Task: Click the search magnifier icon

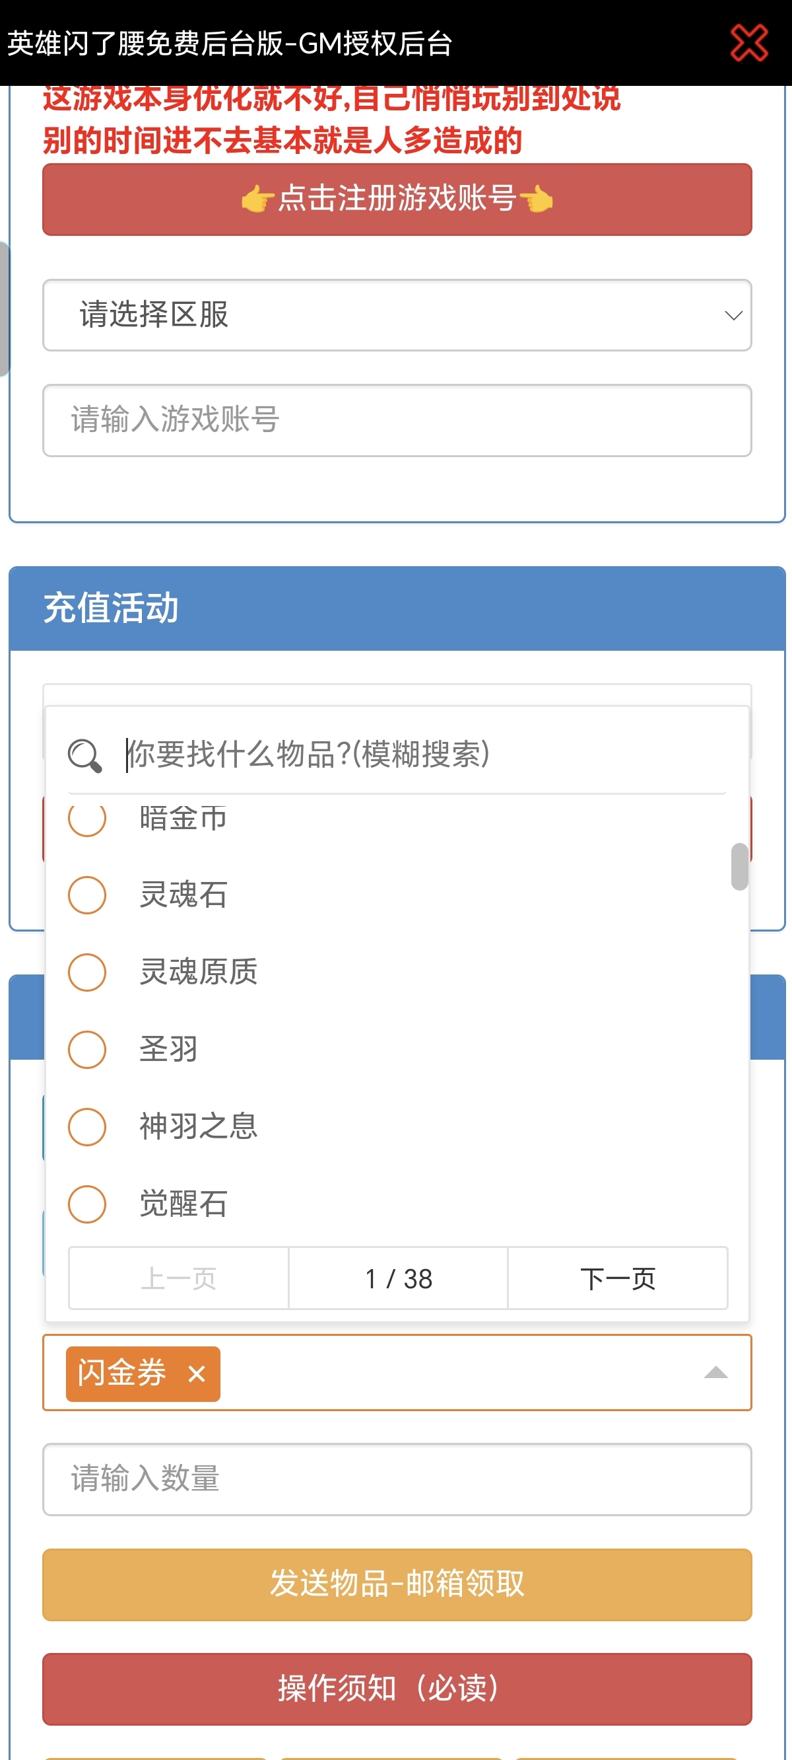Action: [x=84, y=755]
